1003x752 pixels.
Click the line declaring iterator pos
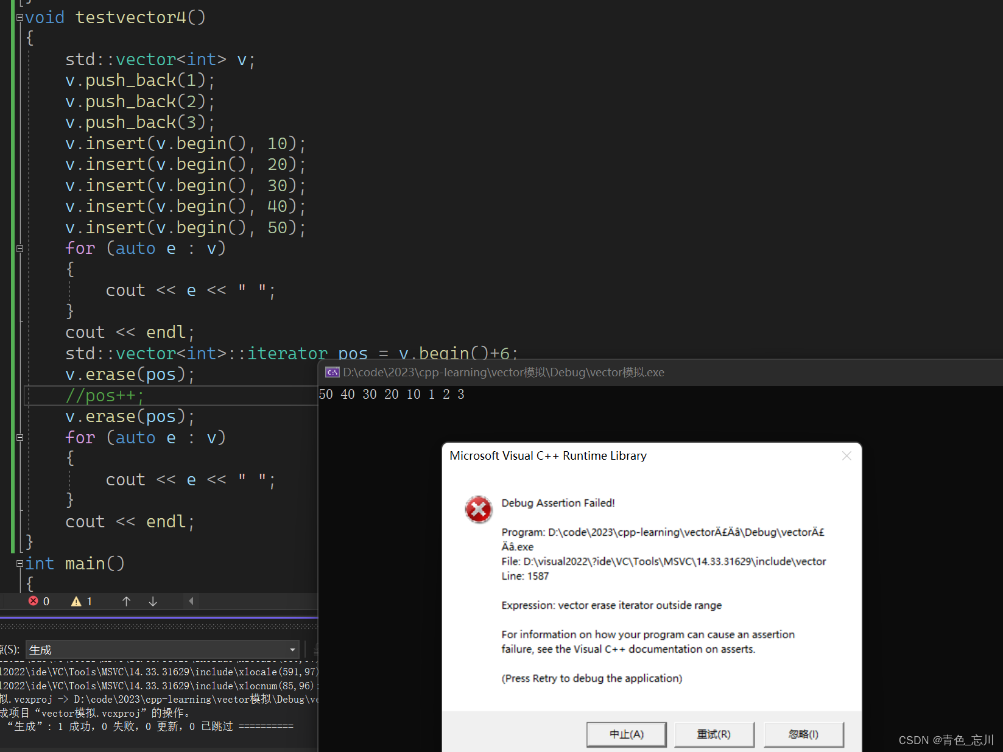(291, 353)
